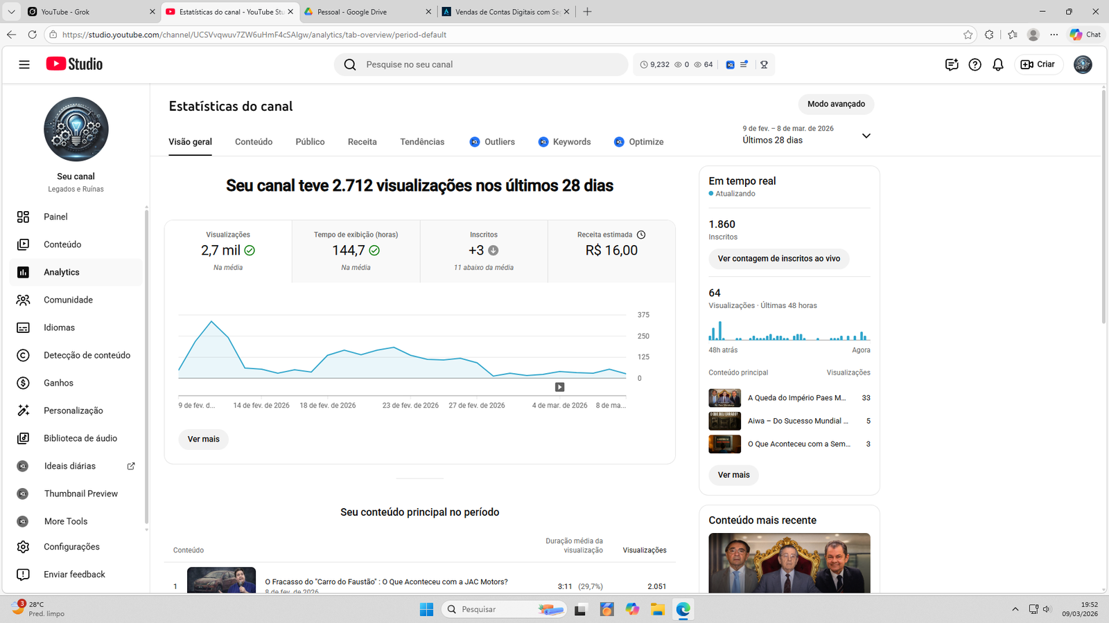Open the browser tab list dropdown arrow
Image resolution: width=1109 pixels, height=623 pixels.
click(11, 12)
